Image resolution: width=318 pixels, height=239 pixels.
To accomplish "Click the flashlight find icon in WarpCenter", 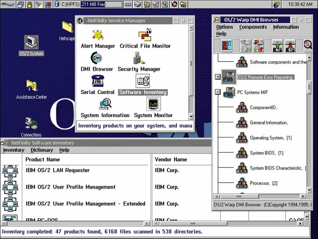I will point(39,4).
